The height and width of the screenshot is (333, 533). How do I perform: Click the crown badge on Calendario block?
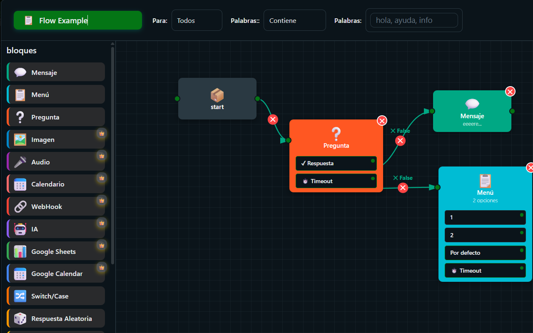tap(102, 178)
